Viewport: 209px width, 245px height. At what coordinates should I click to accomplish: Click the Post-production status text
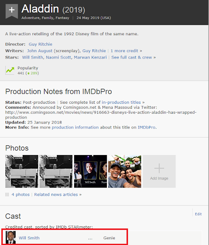(x=39, y=102)
